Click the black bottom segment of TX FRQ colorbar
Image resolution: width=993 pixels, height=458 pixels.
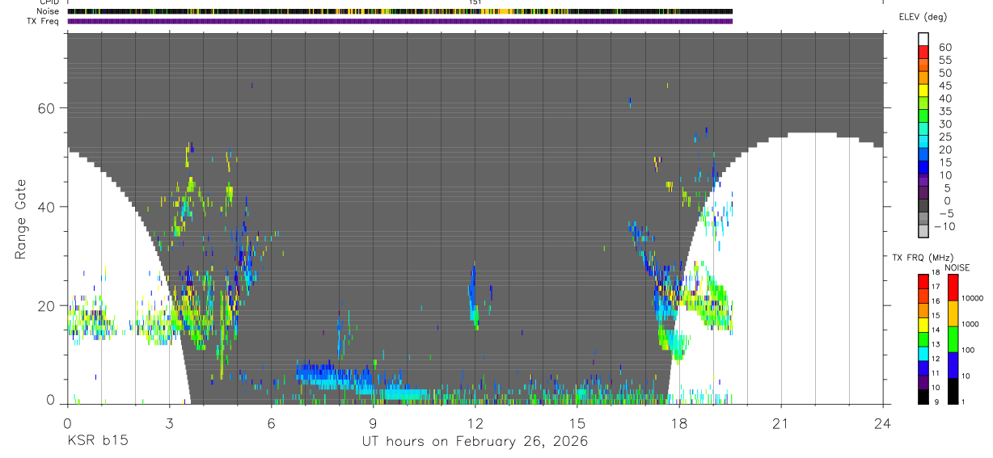pyautogui.click(x=923, y=397)
